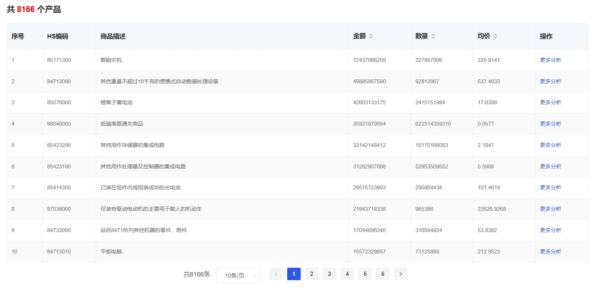This screenshot has height=288, width=595.
Task: Open 更多分析 for 平板电脑 row
Action: point(551,252)
